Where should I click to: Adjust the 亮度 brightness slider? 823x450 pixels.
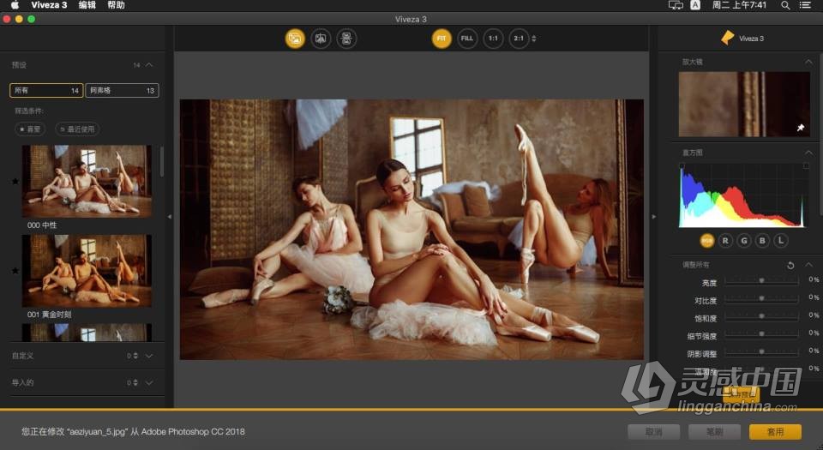coord(761,281)
